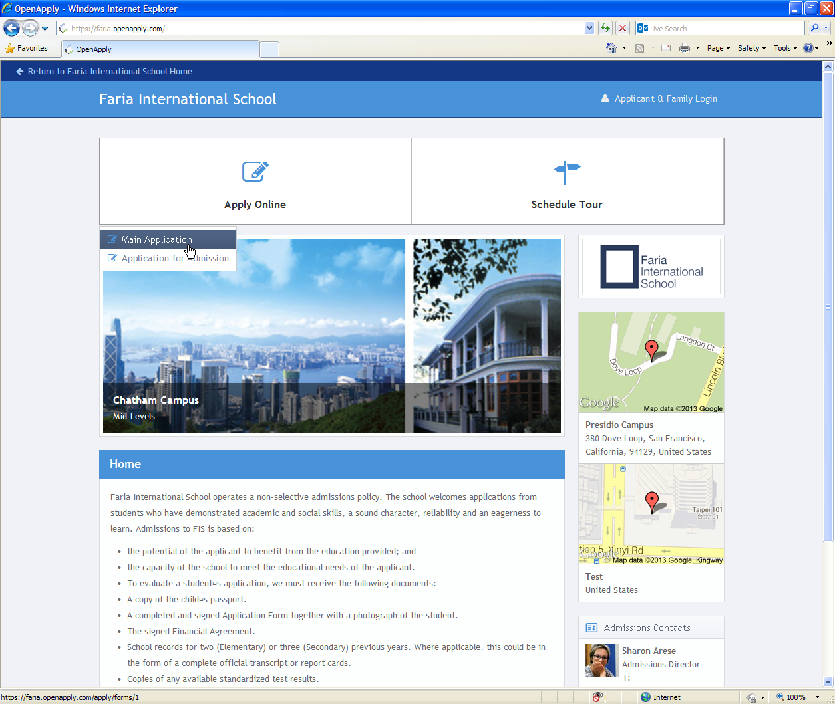Click the browser Forward arrow button
835x704 pixels.
31,29
